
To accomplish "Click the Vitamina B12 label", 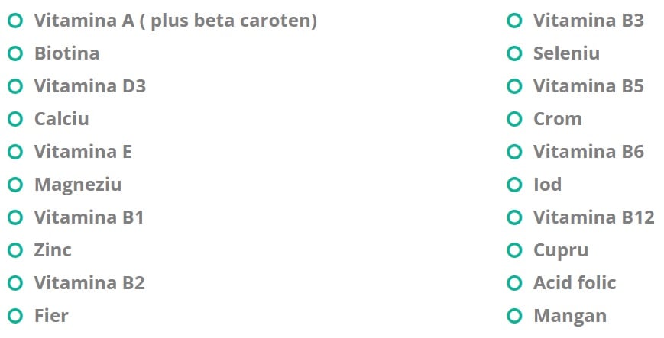I will pos(594,217).
